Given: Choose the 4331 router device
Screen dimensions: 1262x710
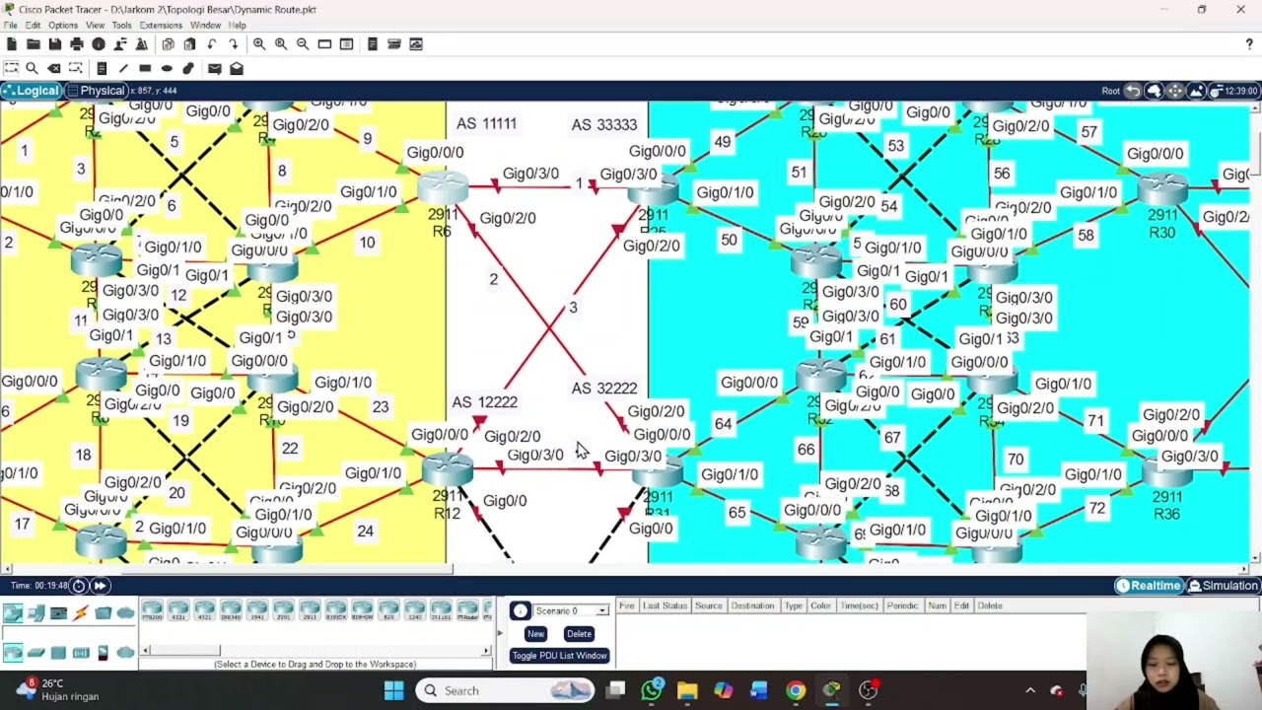Looking at the screenshot, I should click(178, 611).
